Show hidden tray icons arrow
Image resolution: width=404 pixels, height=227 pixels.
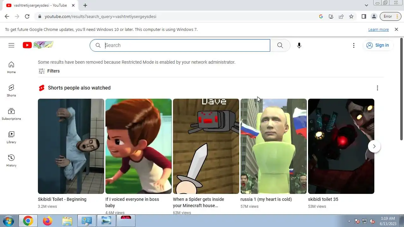coord(349,221)
